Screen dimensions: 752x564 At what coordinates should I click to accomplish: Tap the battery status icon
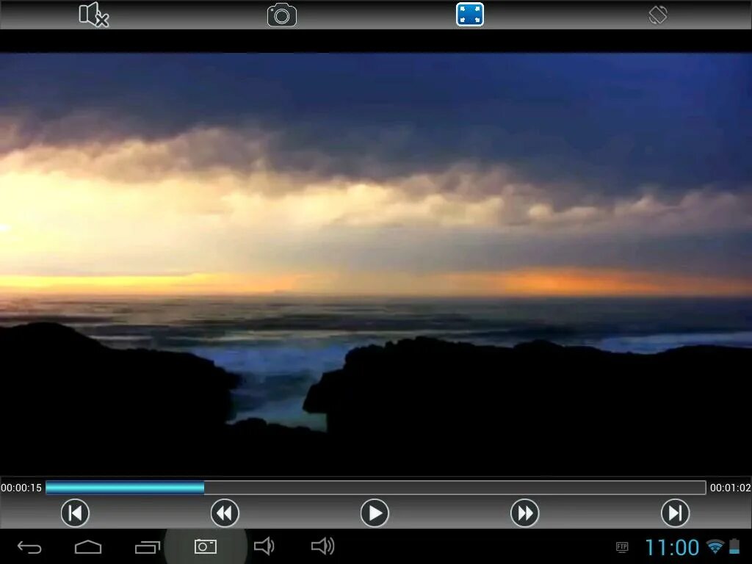(734, 546)
